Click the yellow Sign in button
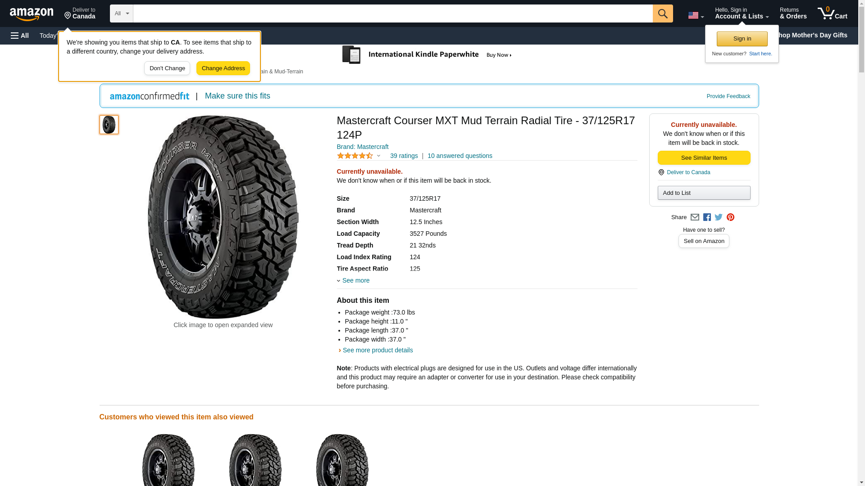Viewport: 865px width, 486px height. [x=742, y=39]
